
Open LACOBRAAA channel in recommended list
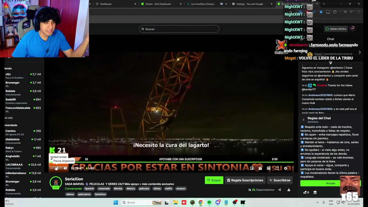click(x=23, y=166)
